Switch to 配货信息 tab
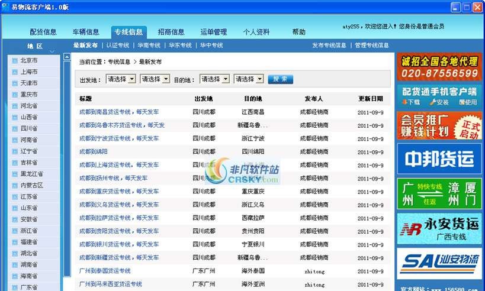This screenshot has height=291, width=485. point(43,32)
